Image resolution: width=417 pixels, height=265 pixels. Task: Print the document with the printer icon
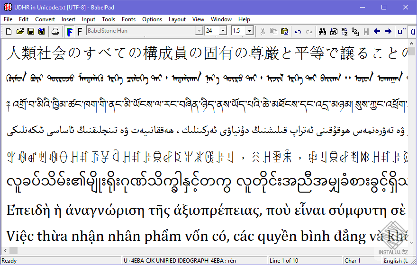coord(55,31)
